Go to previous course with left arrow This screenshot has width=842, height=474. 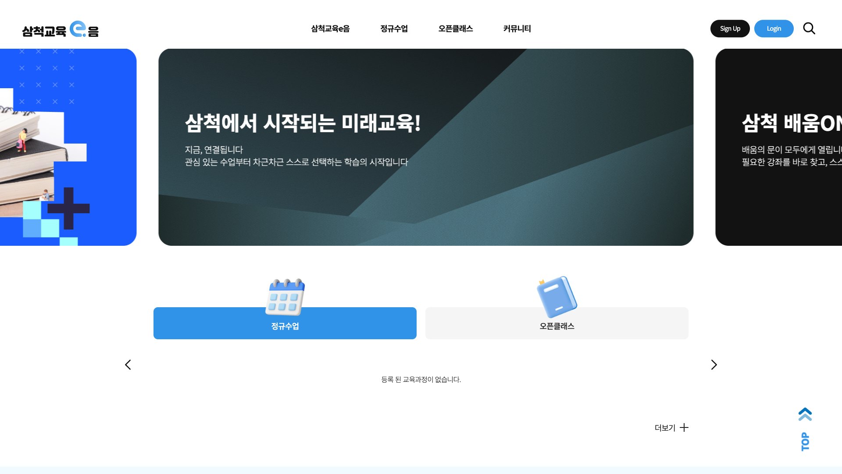pos(128,365)
